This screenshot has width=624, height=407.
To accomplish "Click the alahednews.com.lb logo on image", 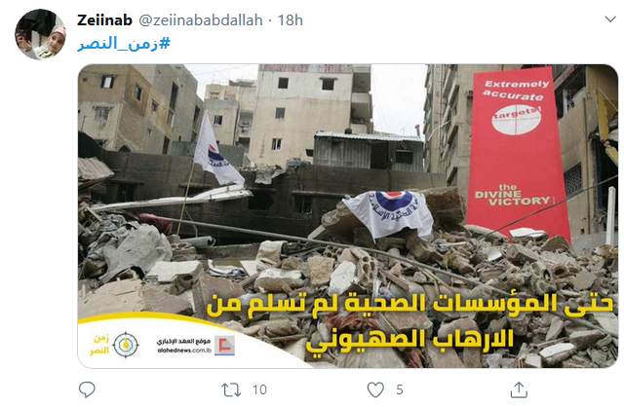I will pos(195,345).
